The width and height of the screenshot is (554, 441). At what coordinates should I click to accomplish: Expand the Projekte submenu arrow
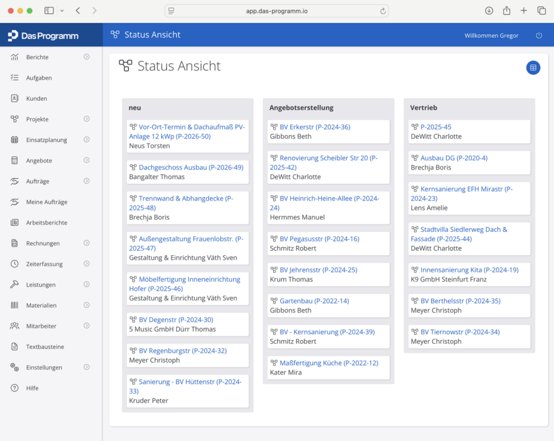[87, 119]
